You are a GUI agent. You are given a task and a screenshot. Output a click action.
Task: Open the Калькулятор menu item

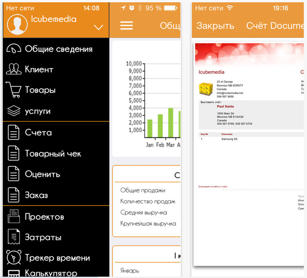coord(51,273)
